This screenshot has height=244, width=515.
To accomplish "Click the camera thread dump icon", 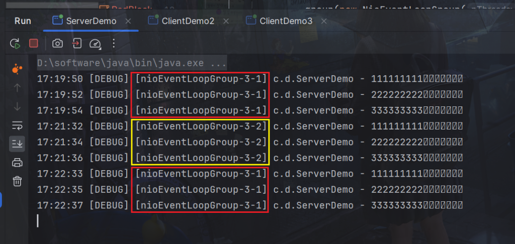I will coord(58,44).
